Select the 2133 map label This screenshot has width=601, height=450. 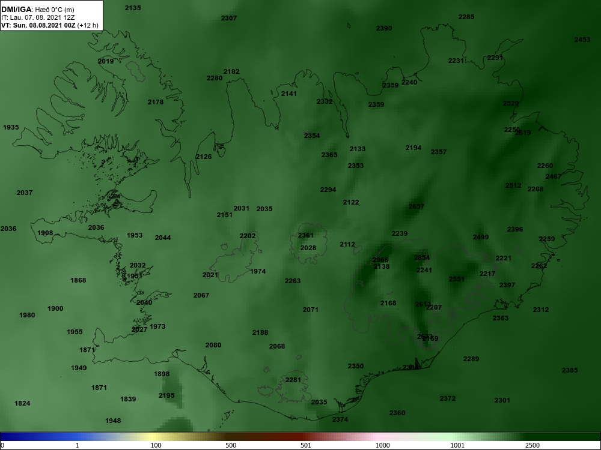click(358, 149)
